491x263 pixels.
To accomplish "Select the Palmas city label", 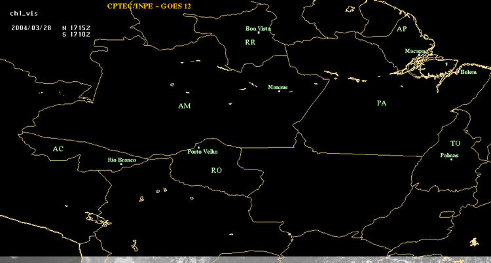I will coord(449,155).
